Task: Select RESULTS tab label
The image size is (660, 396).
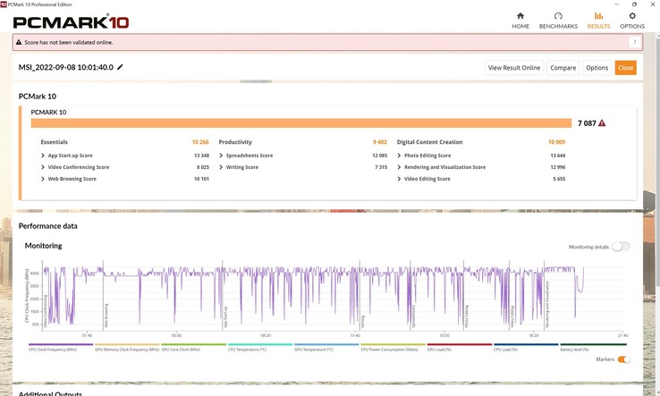Action: (x=598, y=26)
